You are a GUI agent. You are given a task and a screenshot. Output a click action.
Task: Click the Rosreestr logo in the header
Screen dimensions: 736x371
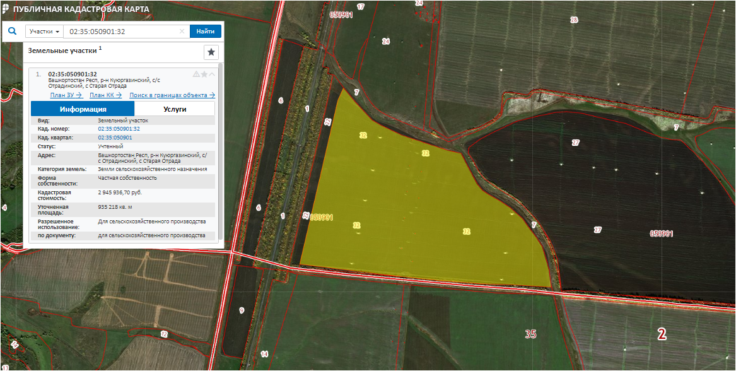pos(6,9)
